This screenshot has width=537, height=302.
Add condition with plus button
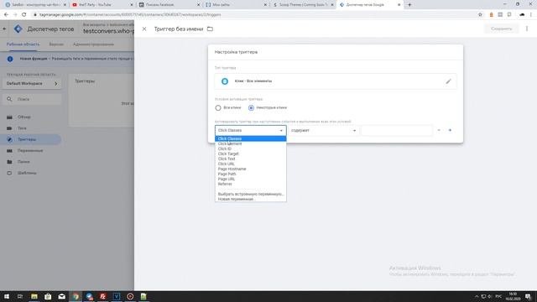pos(450,130)
